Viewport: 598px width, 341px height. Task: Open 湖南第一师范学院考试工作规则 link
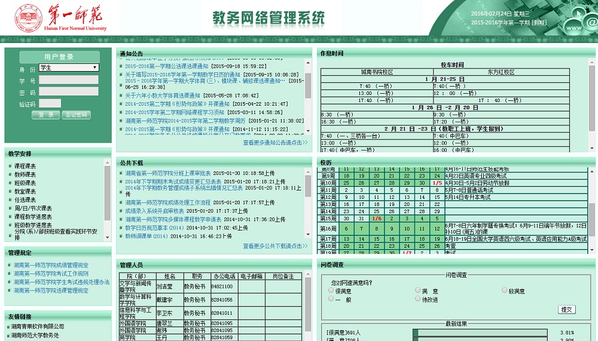(x=51, y=274)
